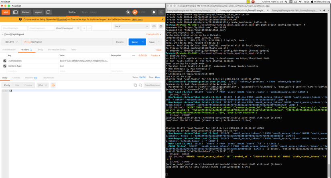
Task: Open the Examples (0) dropdown
Action: (154, 34)
